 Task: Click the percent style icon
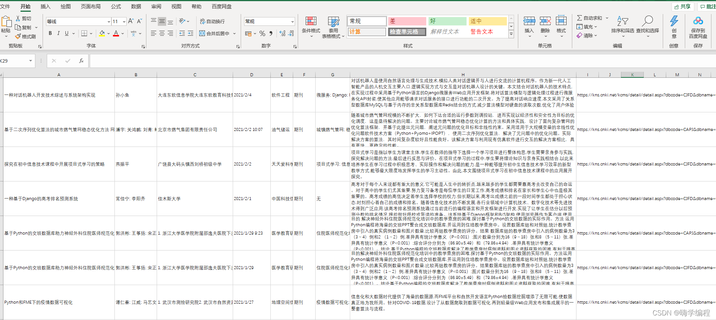click(x=262, y=33)
